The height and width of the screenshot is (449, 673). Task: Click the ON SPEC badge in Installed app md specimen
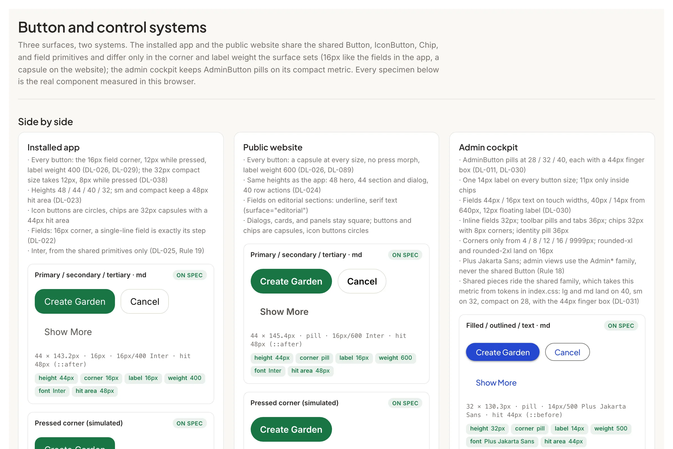pyautogui.click(x=190, y=275)
